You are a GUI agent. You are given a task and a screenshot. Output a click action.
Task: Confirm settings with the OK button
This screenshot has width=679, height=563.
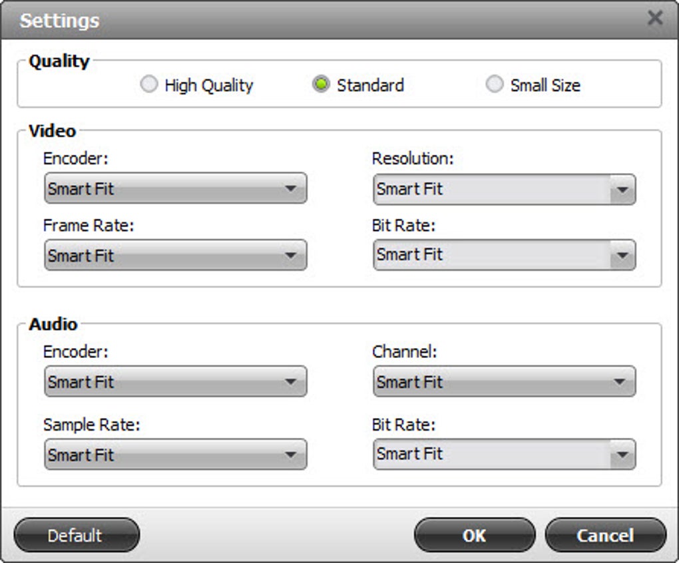pos(474,536)
